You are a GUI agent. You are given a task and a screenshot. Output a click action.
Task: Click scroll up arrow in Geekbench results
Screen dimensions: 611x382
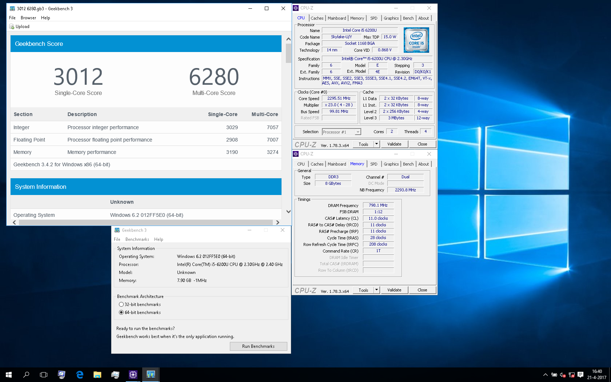288,39
